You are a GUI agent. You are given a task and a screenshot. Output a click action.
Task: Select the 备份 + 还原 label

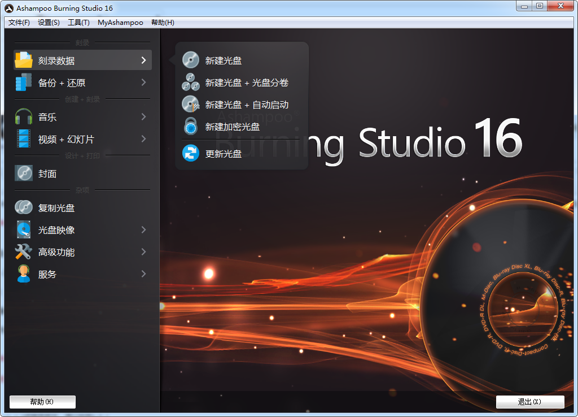(62, 82)
